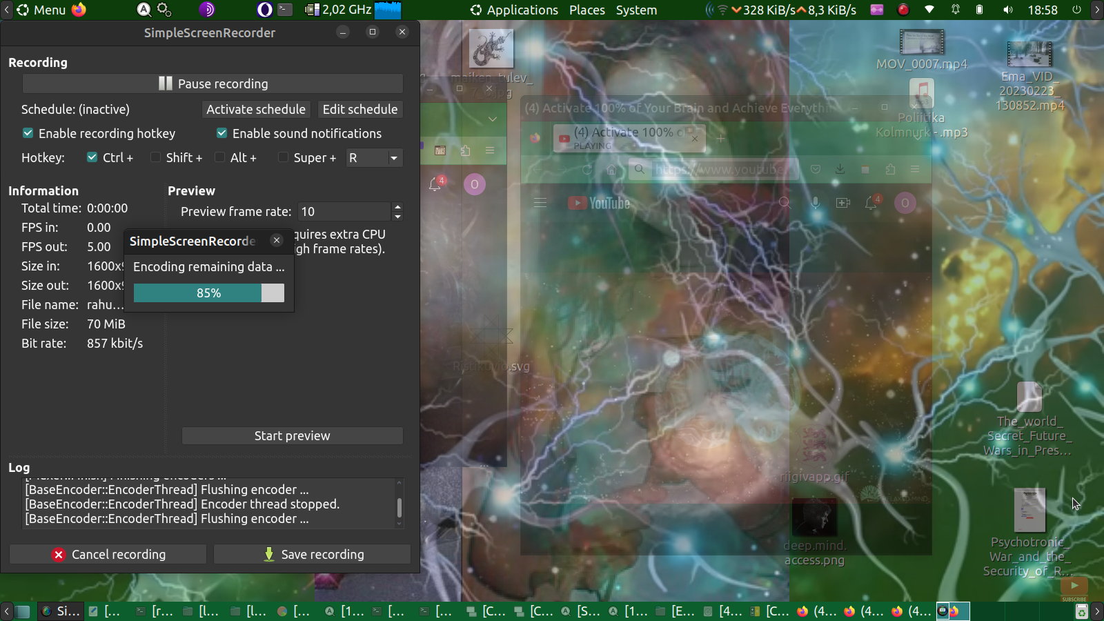Viewport: 1104px width, 621px height.
Task: Select the maiken_tulev lizard image on desktop
Action: 491,48
